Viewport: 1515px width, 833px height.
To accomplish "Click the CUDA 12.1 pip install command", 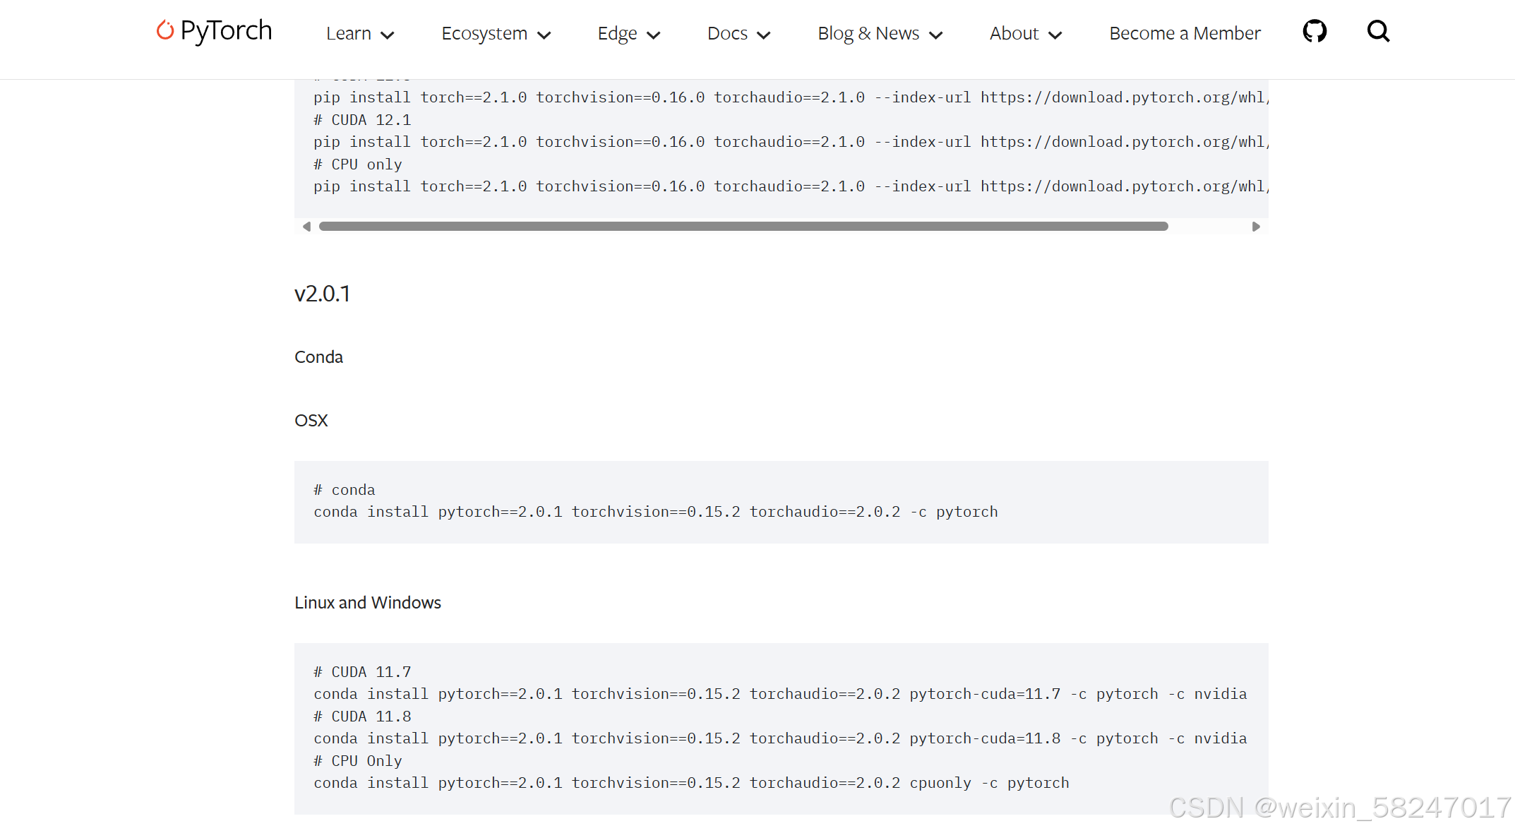I will (789, 142).
